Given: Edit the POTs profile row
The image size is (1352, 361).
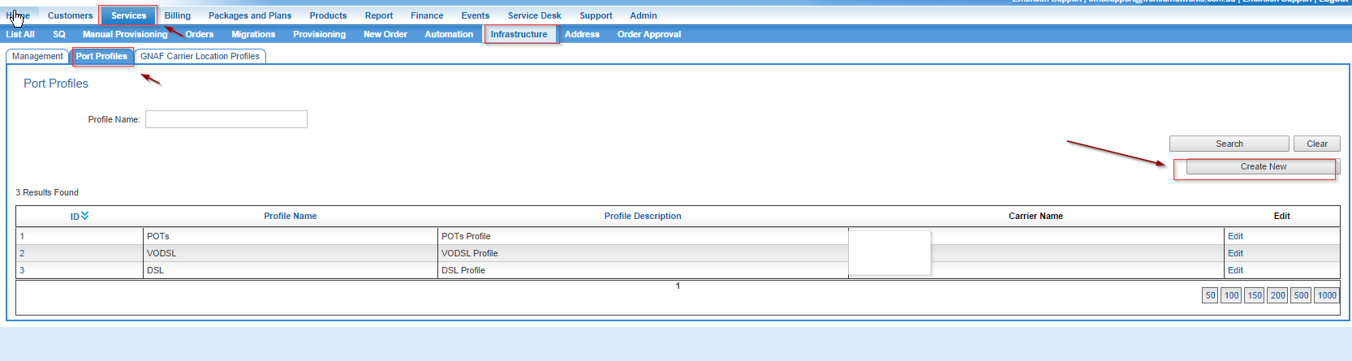Looking at the screenshot, I should pos(1235,236).
